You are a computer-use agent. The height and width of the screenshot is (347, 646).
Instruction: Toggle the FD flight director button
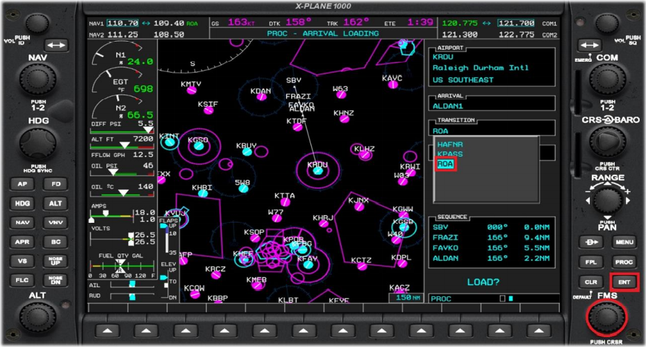[56, 184]
